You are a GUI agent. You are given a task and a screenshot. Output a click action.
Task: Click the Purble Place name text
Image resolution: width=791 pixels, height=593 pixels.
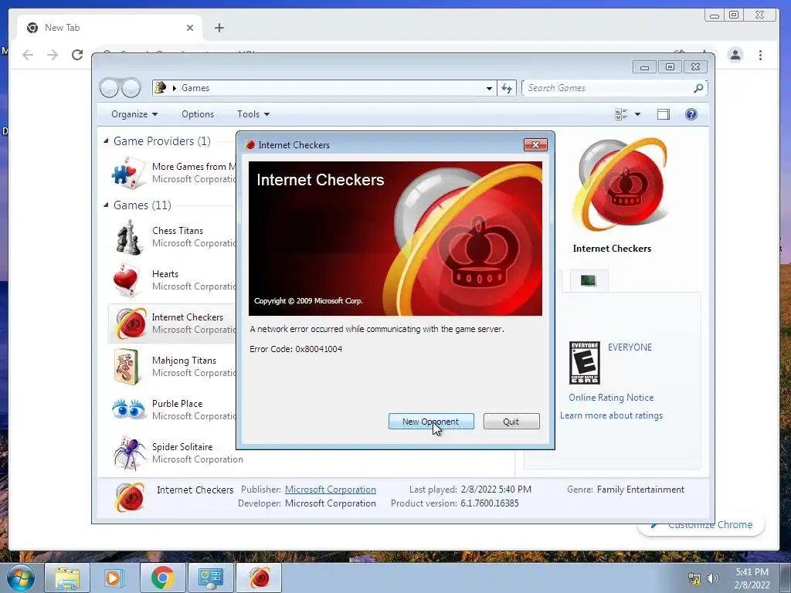tap(177, 403)
